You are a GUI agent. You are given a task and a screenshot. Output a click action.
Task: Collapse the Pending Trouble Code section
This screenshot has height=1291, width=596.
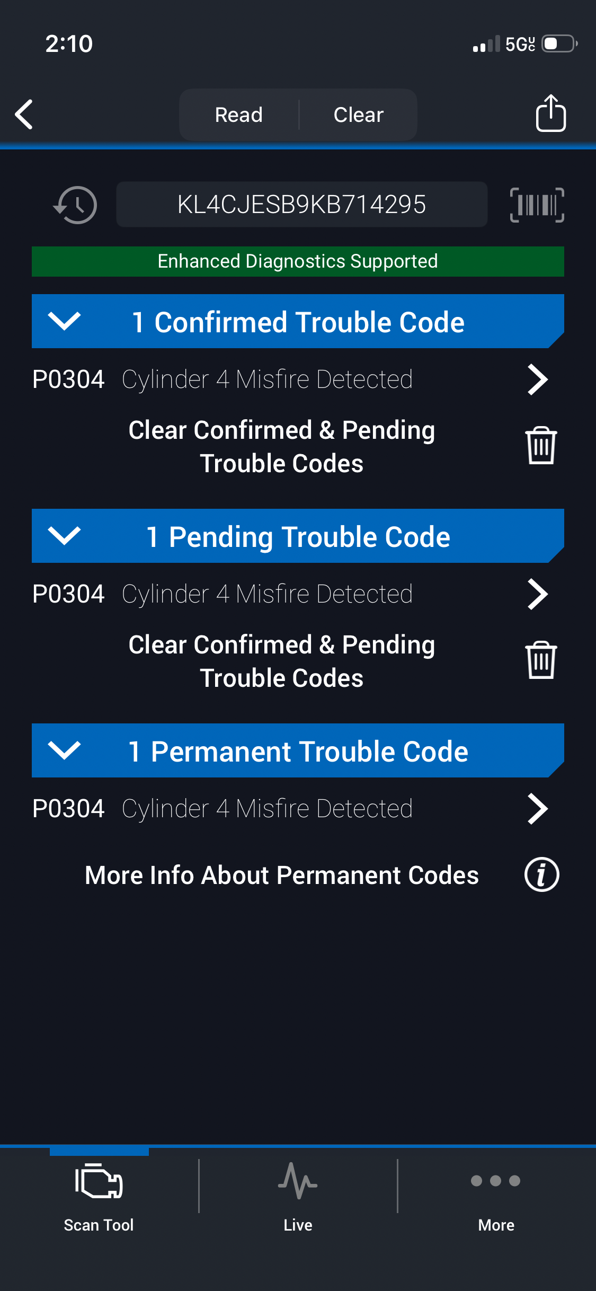[x=64, y=536]
